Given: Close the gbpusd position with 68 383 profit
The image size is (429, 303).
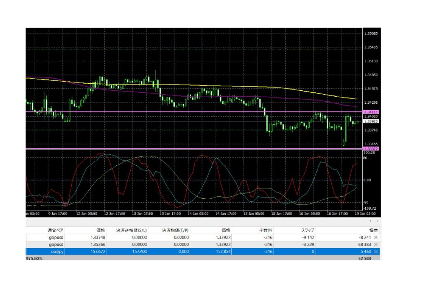Looking at the screenshot, I should (x=376, y=244).
